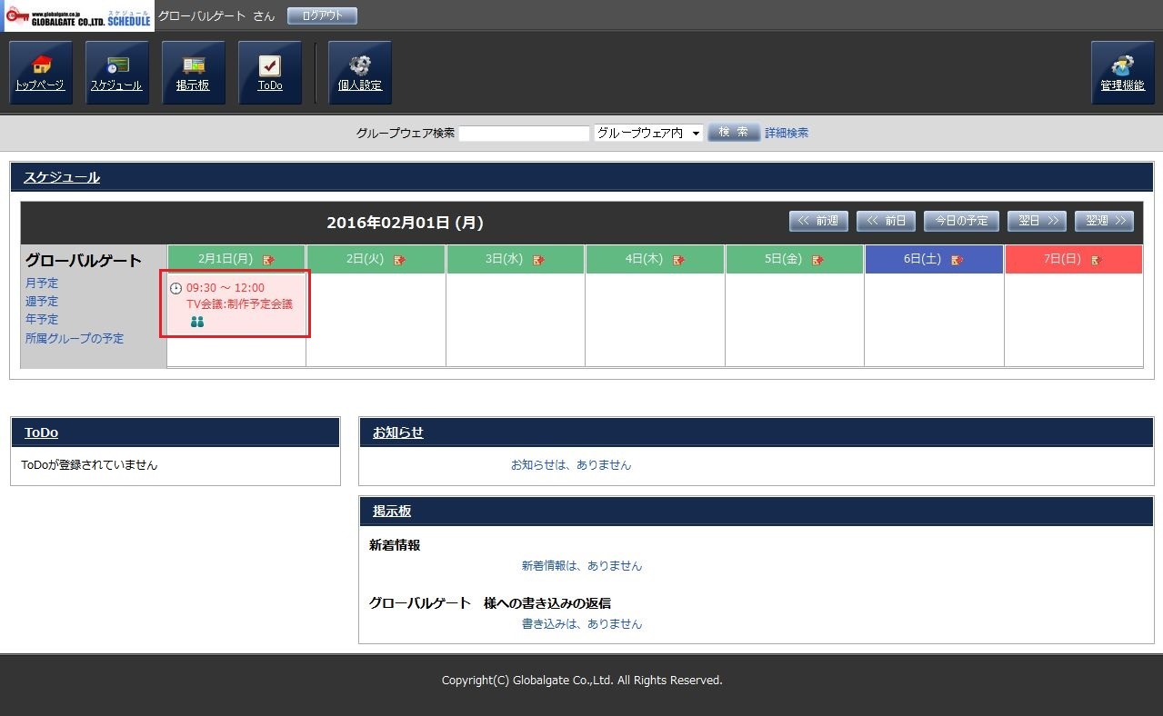Open 個人設定 gear settings icon

coord(360,73)
